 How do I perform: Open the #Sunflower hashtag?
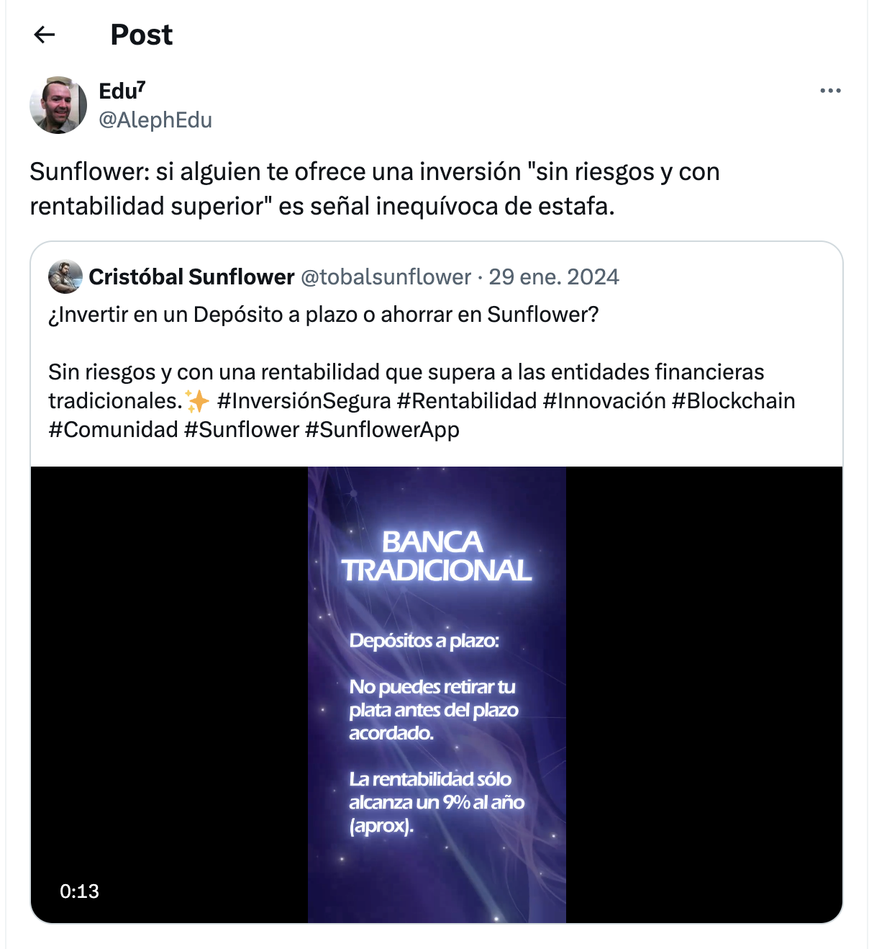click(242, 429)
